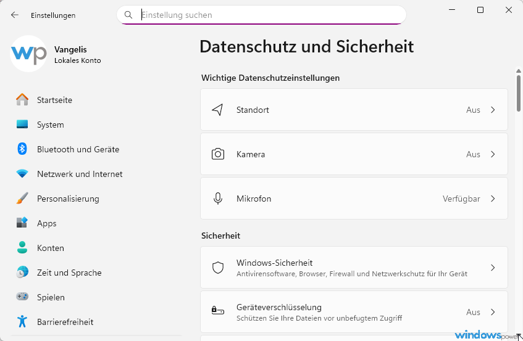Click the Geräteverschlüsselung status 'Aus'
Screen dimensions: 523x341
pyautogui.click(x=473, y=312)
